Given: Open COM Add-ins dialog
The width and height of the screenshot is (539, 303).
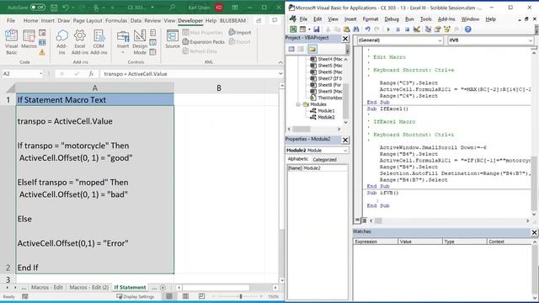Looking at the screenshot, I should tap(99, 42).
